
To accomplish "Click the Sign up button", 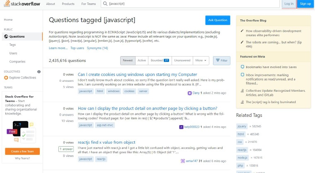I will [305, 4].
